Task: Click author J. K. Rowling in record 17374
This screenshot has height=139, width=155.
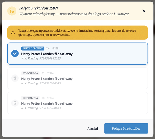Action: pyautogui.click(x=30, y=108)
